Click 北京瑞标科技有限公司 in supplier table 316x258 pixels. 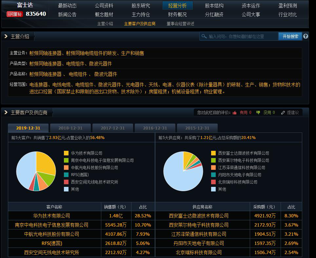[x=199, y=252]
